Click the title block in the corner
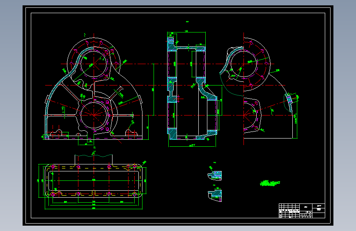356x231 pixels. coord(302,211)
